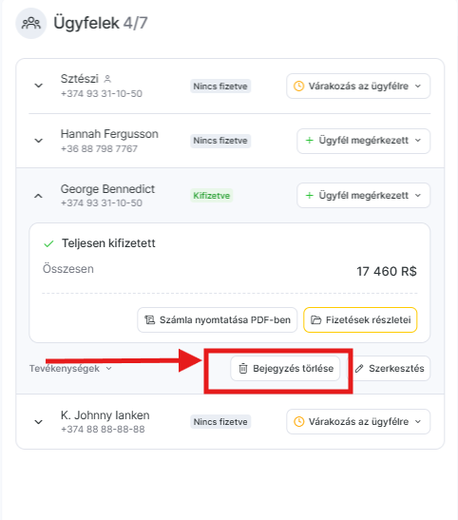Expand the Sztészi client row
458x520 pixels.
pyautogui.click(x=38, y=86)
